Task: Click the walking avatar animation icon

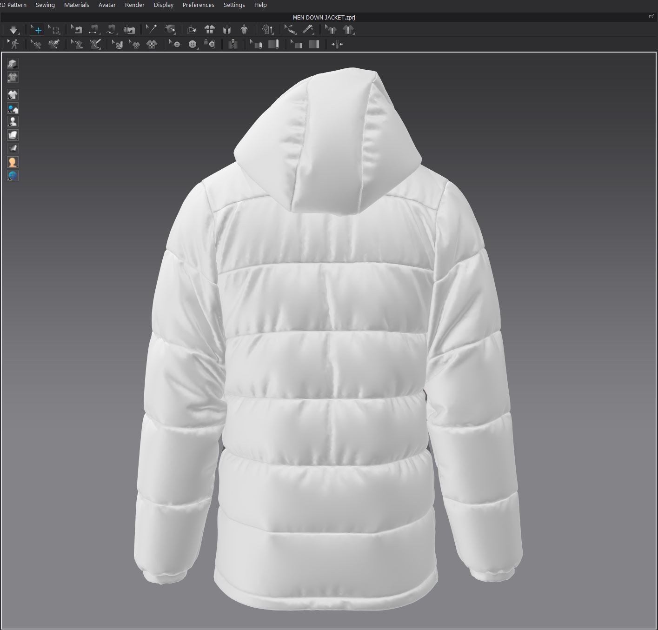Action: click(x=14, y=44)
